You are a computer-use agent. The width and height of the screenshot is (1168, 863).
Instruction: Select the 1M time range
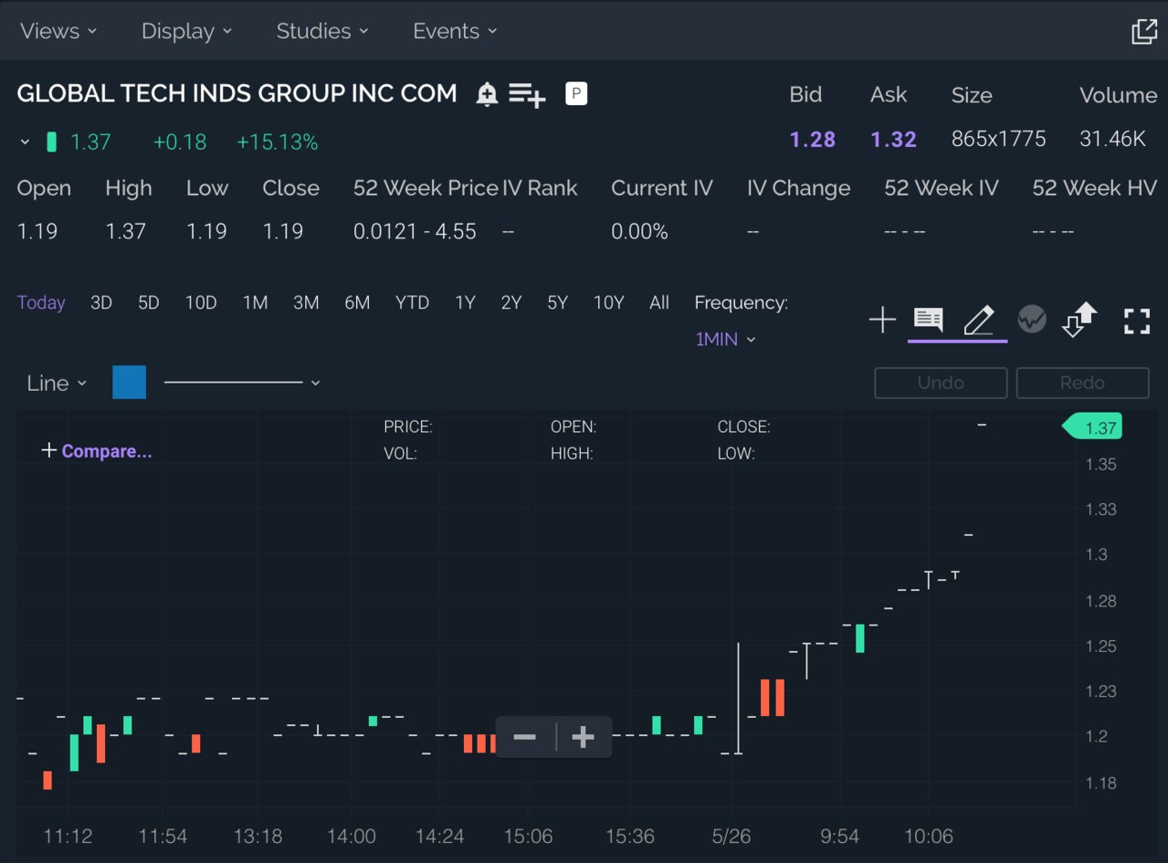255,302
